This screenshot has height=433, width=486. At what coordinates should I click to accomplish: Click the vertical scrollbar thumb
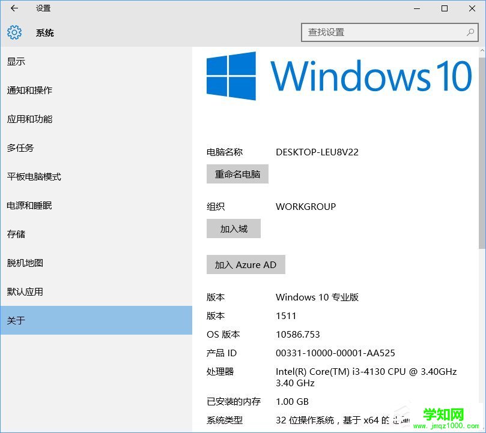coord(482,152)
